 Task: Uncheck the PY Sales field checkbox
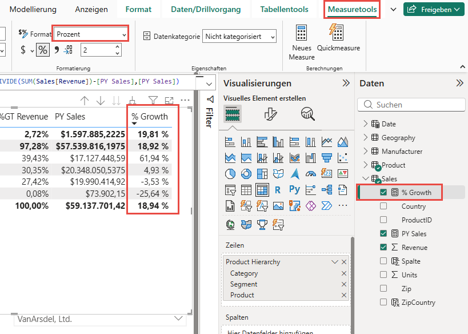[383, 233]
